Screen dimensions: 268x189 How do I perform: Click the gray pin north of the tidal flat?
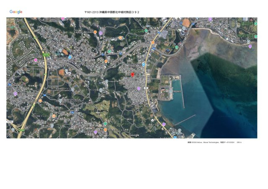[184, 28]
